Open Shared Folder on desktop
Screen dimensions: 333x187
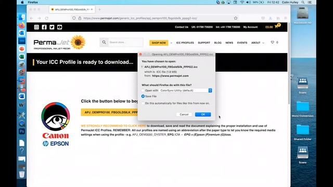(303, 130)
